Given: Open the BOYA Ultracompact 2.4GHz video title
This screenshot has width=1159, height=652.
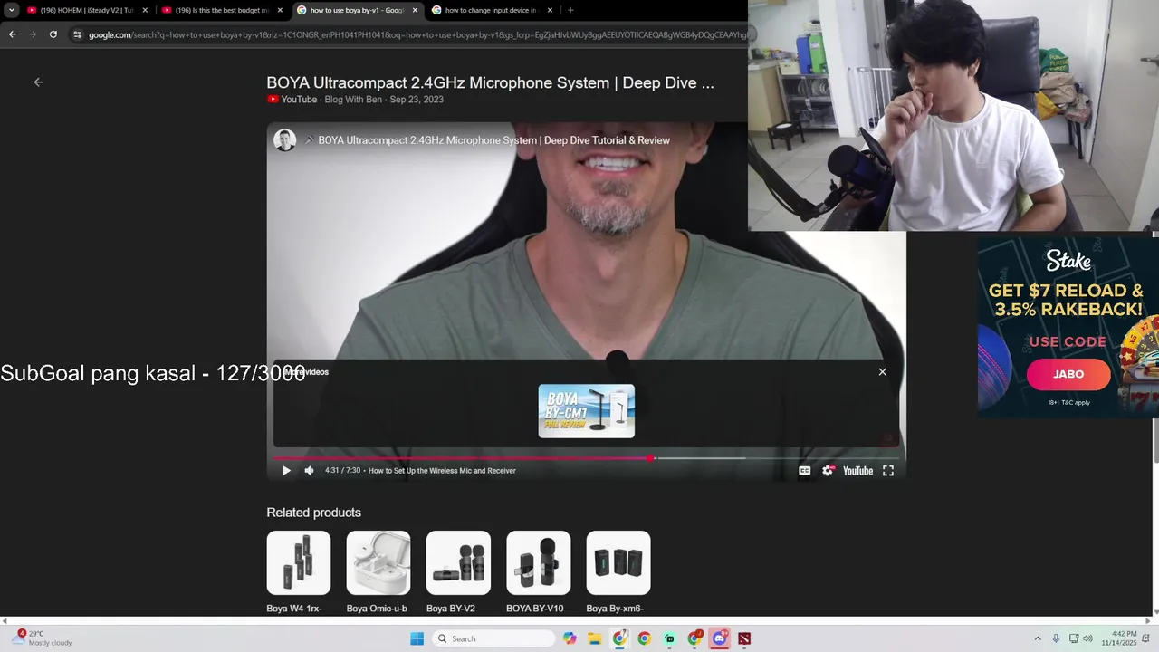Looking at the screenshot, I should coord(490,82).
